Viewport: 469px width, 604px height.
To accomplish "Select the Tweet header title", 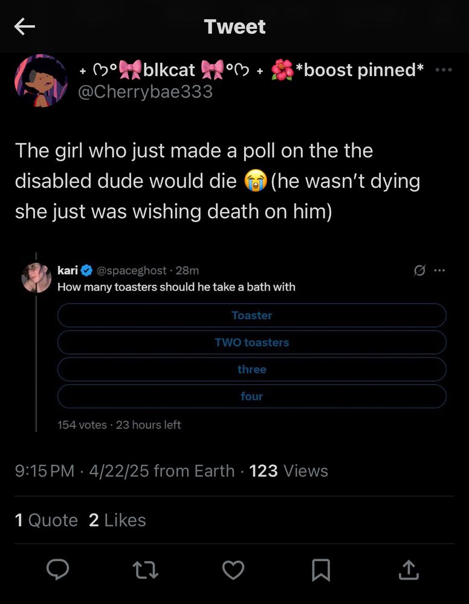I will point(234,27).
